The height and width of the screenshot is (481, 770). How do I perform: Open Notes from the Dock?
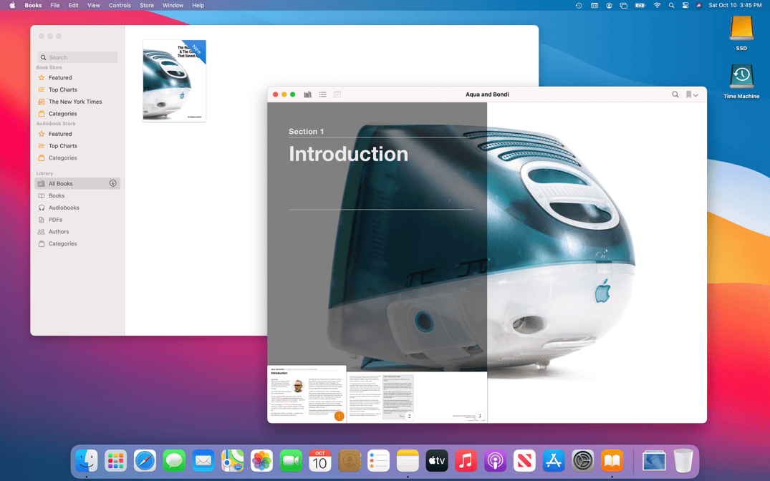[408, 461]
